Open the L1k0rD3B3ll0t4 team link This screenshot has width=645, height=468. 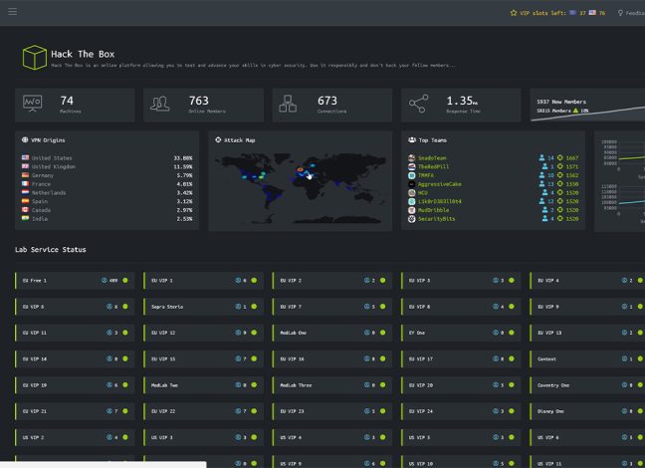tap(439, 201)
